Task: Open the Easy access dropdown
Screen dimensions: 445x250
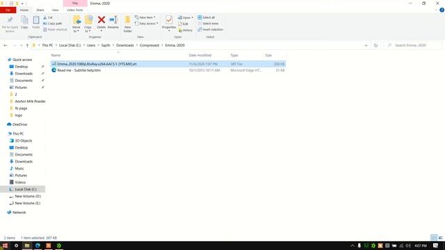Action: (x=146, y=24)
